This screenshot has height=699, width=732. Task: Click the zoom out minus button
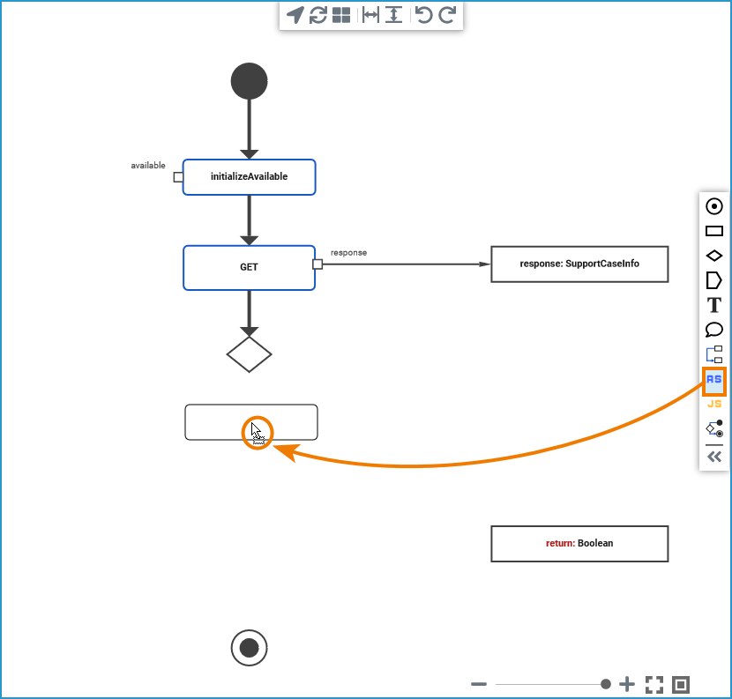(x=479, y=684)
